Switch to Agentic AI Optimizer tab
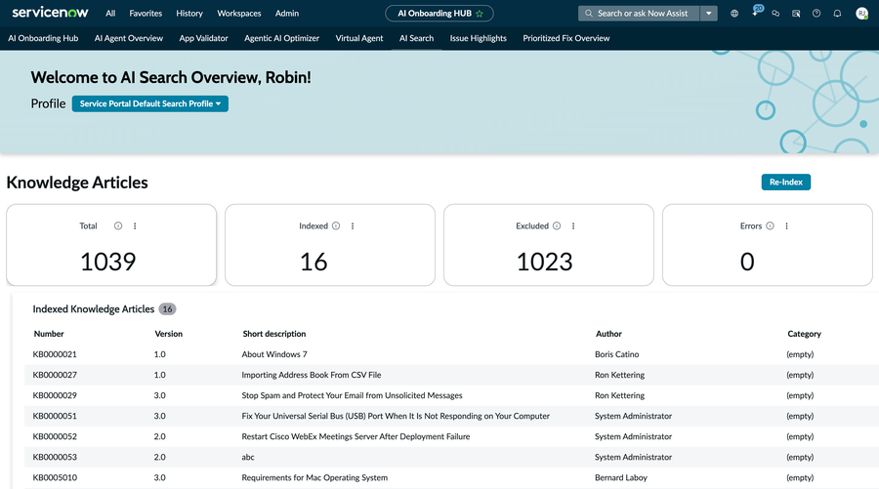 click(x=281, y=38)
